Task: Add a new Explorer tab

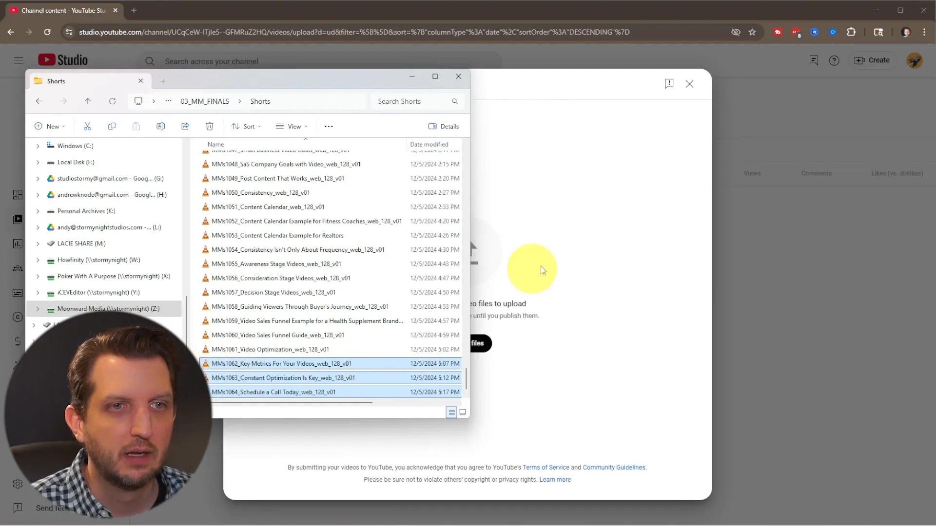Action: (x=163, y=81)
